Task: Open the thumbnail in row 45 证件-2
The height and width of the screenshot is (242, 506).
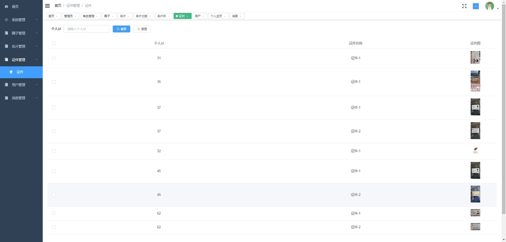Action: pyautogui.click(x=475, y=194)
